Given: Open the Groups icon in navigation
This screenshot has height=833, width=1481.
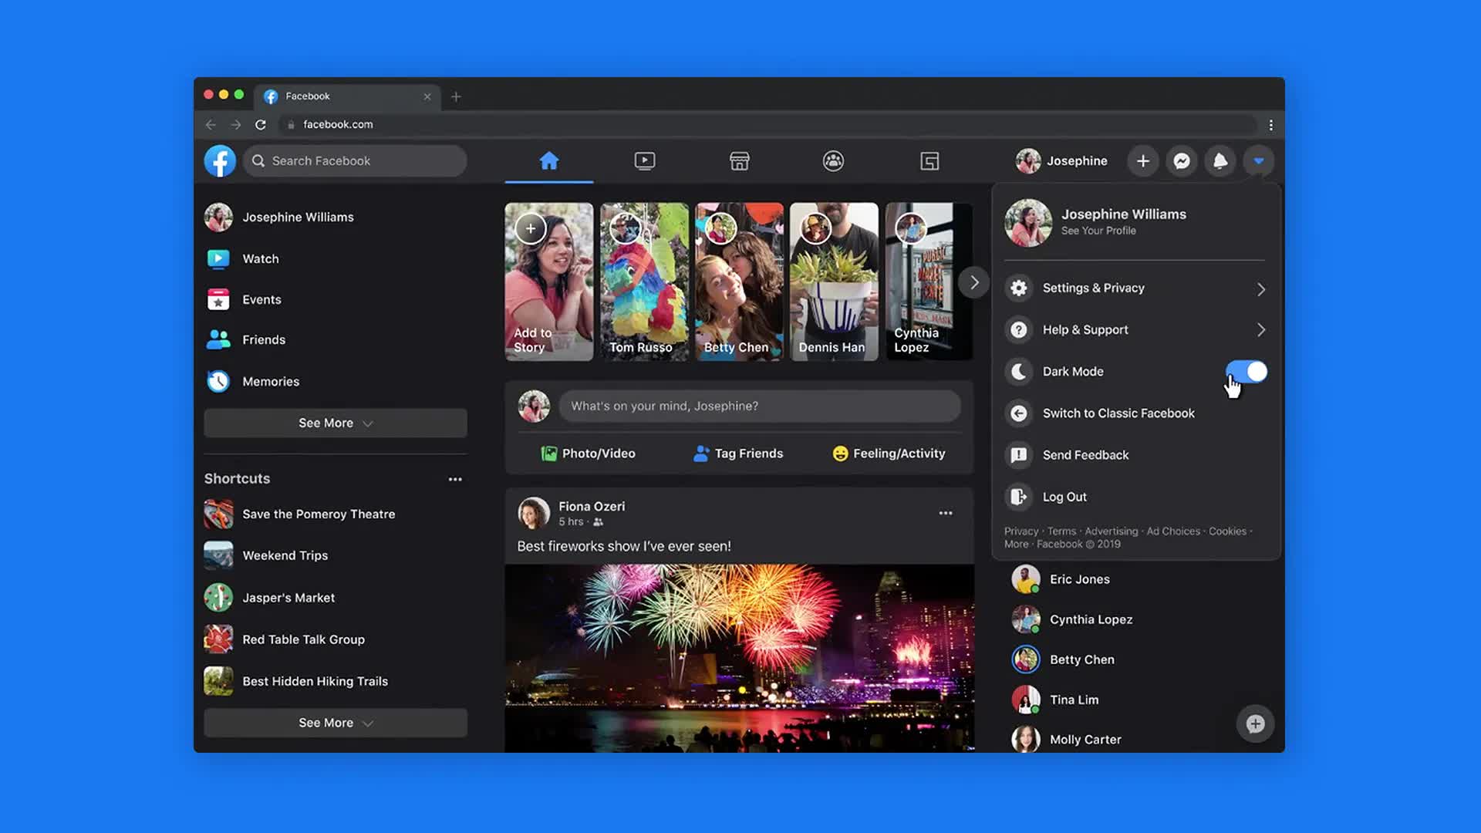Looking at the screenshot, I should coord(833,160).
